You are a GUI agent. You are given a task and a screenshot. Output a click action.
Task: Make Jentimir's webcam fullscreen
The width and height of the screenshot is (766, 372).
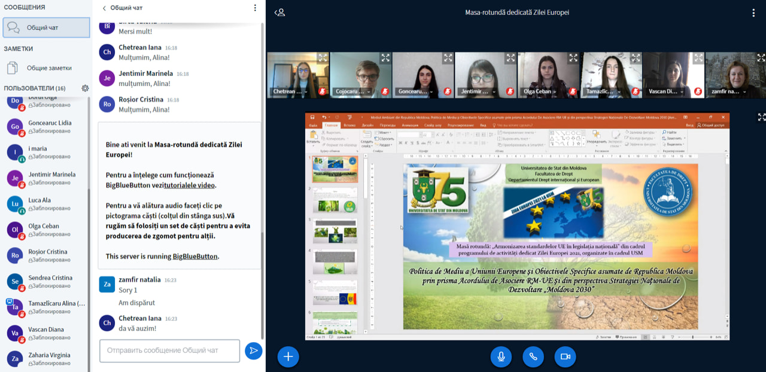[510, 58]
